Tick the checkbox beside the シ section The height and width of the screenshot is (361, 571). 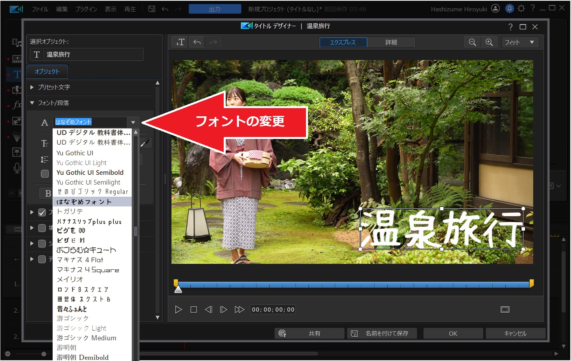point(42,244)
